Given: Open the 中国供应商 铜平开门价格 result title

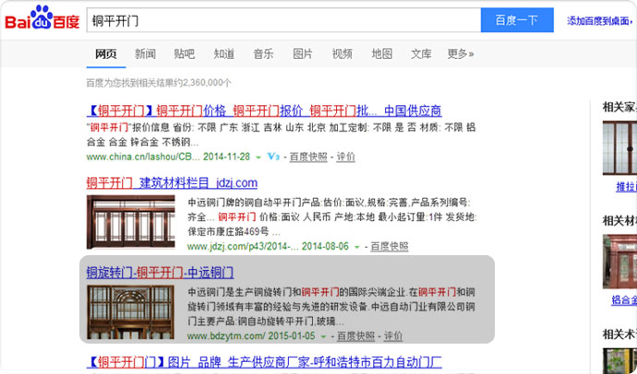Looking at the screenshot, I should [x=264, y=111].
